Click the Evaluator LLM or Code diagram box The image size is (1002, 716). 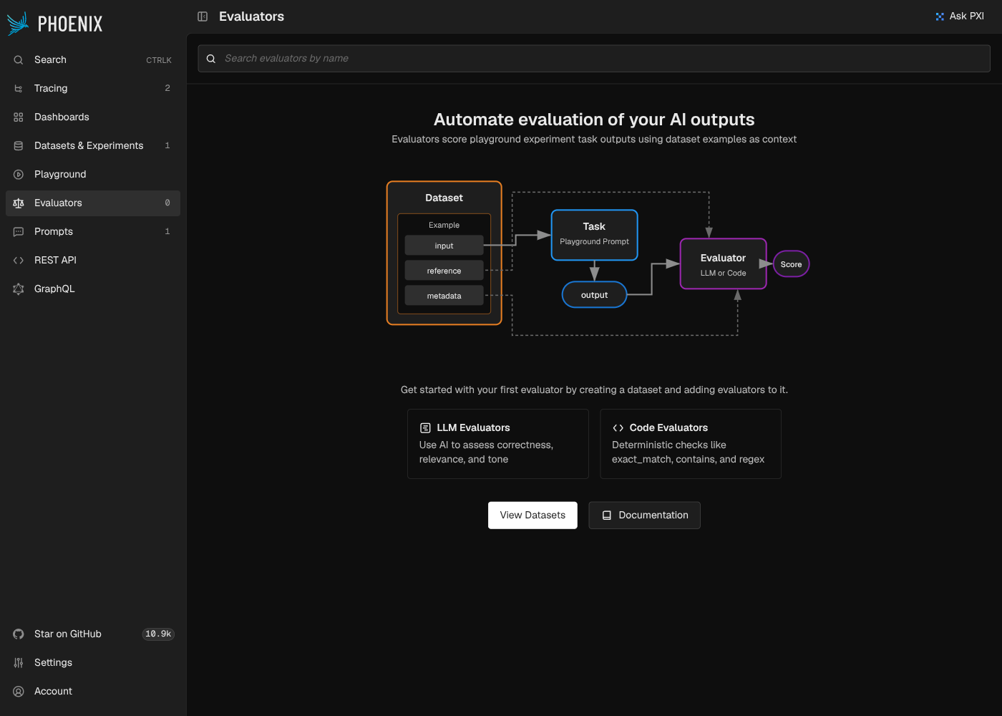(723, 264)
